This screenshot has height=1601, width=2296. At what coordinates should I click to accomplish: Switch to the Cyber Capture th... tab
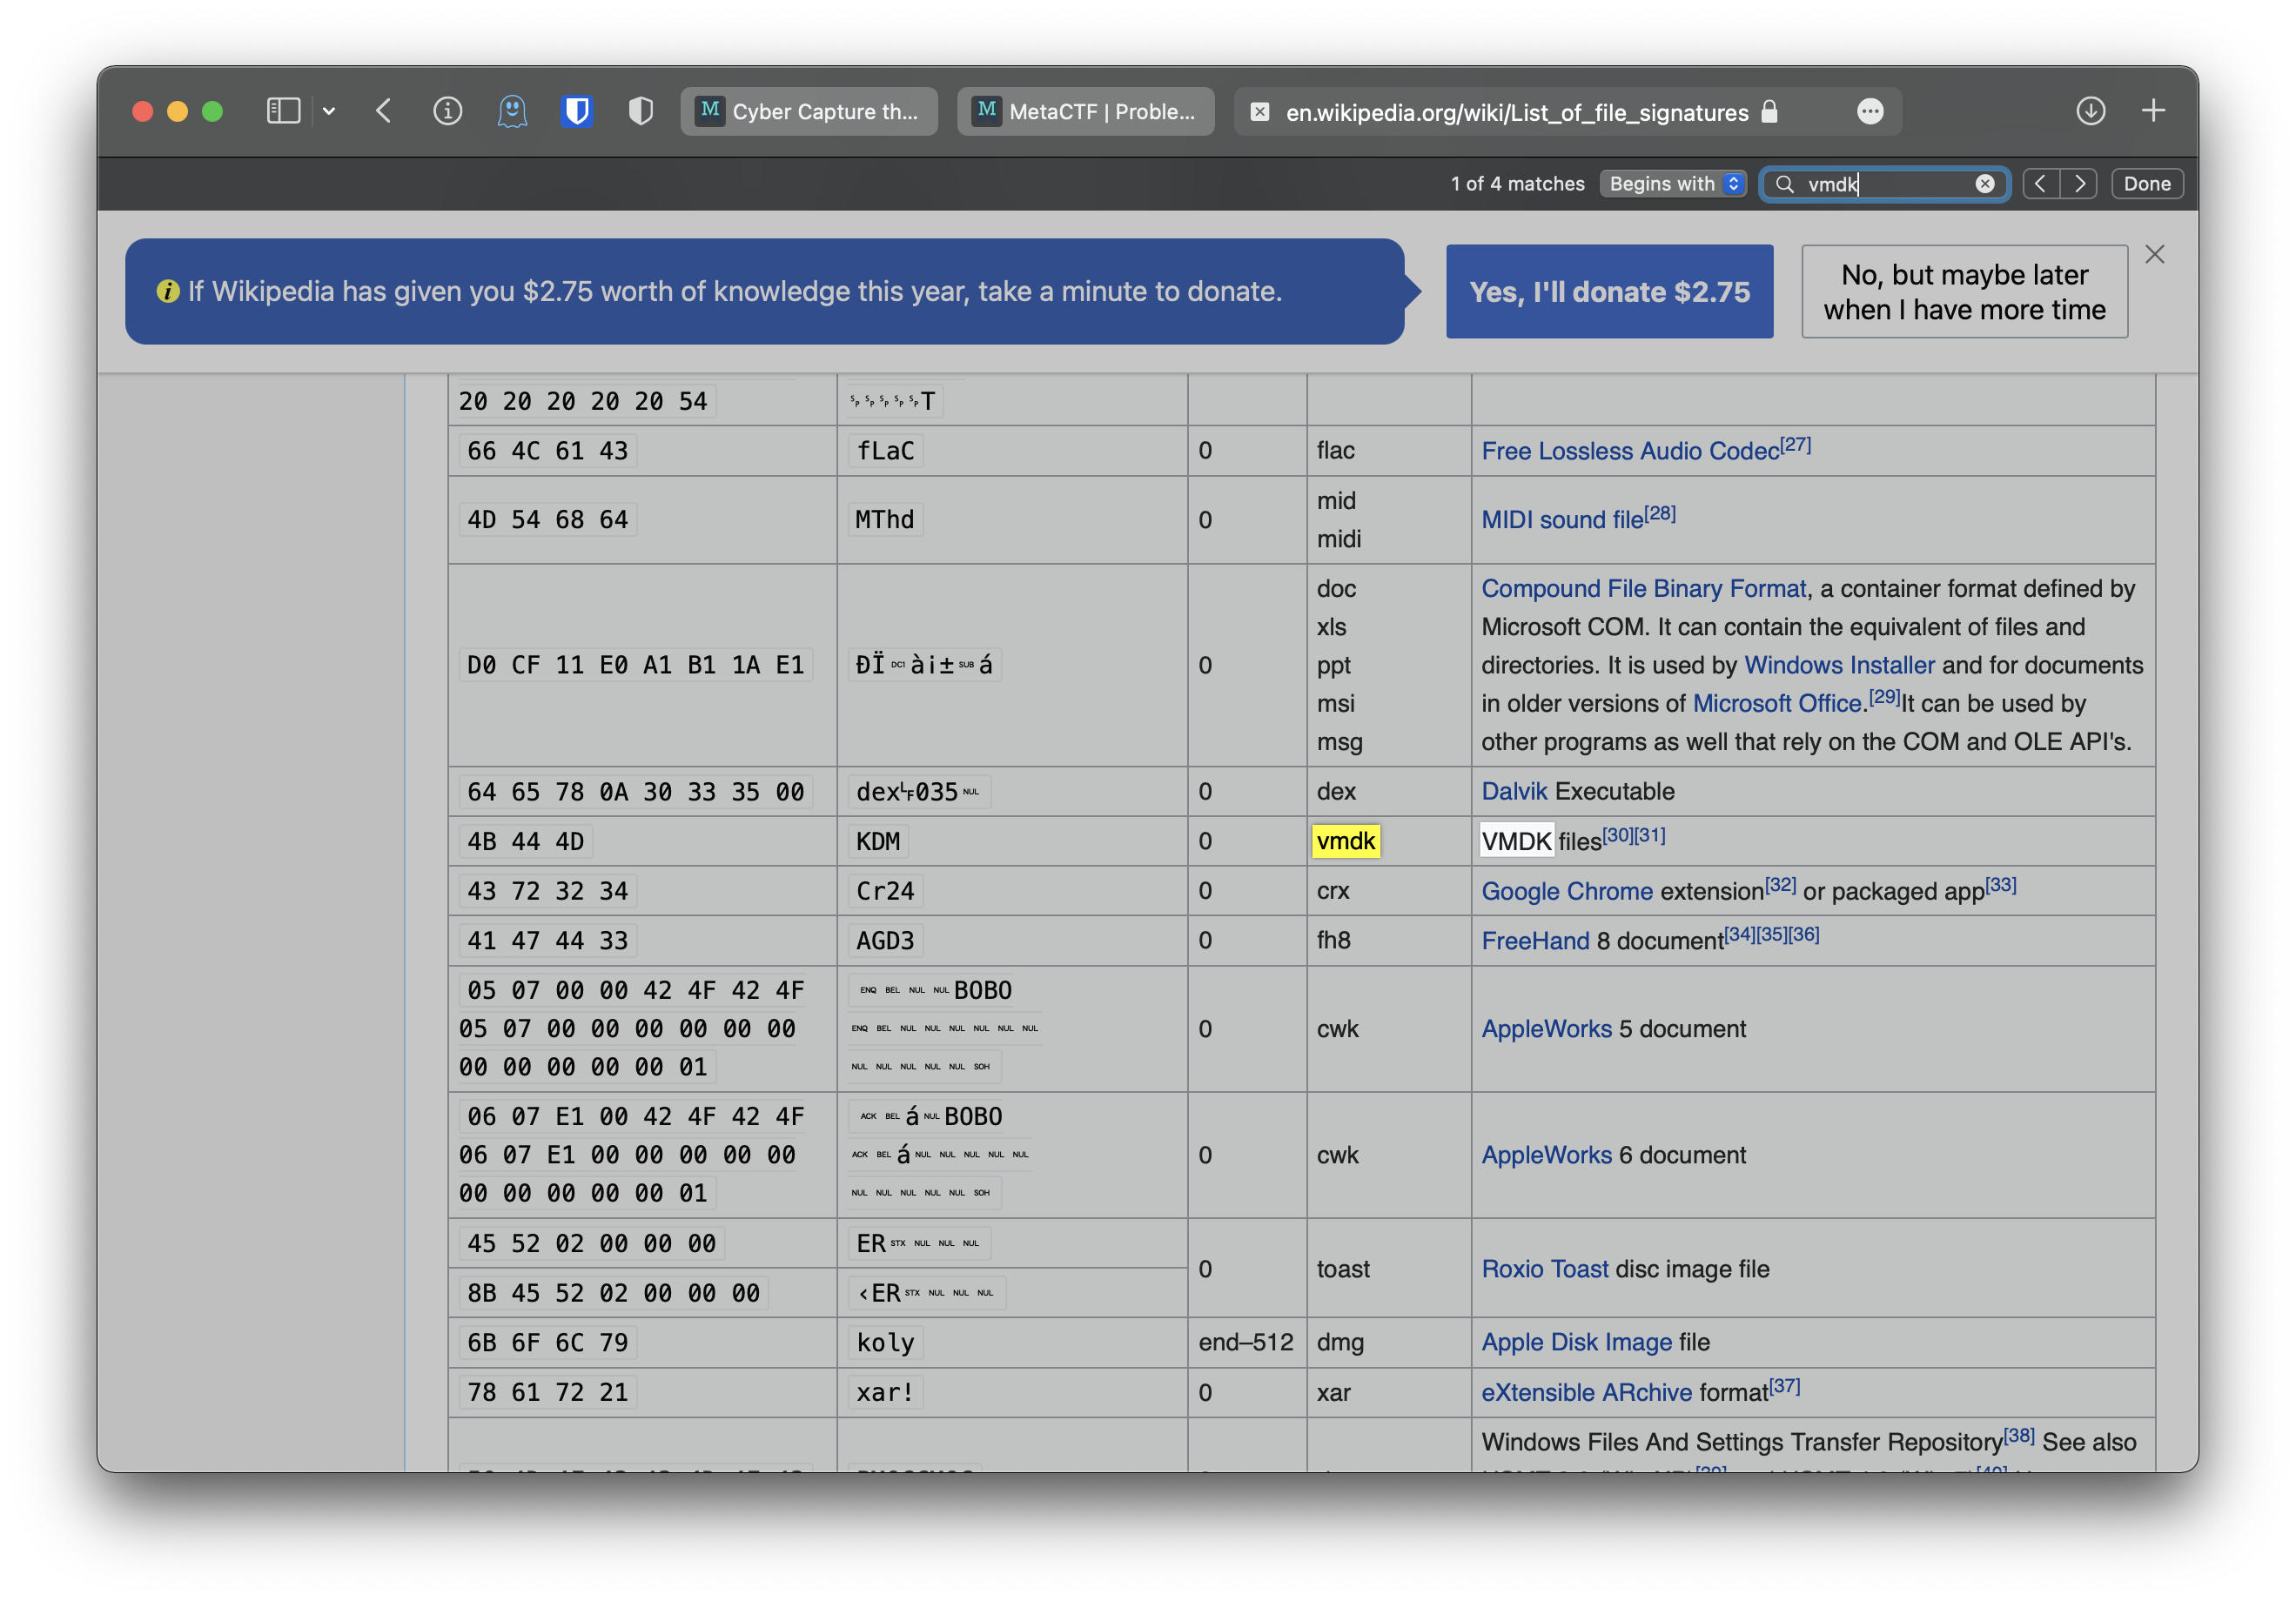click(809, 111)
